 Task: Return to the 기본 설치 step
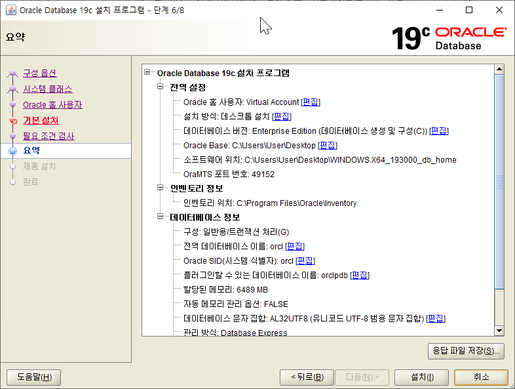pos(41,120)
